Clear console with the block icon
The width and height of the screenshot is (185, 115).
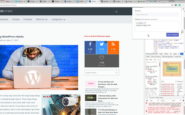[147, 101]
